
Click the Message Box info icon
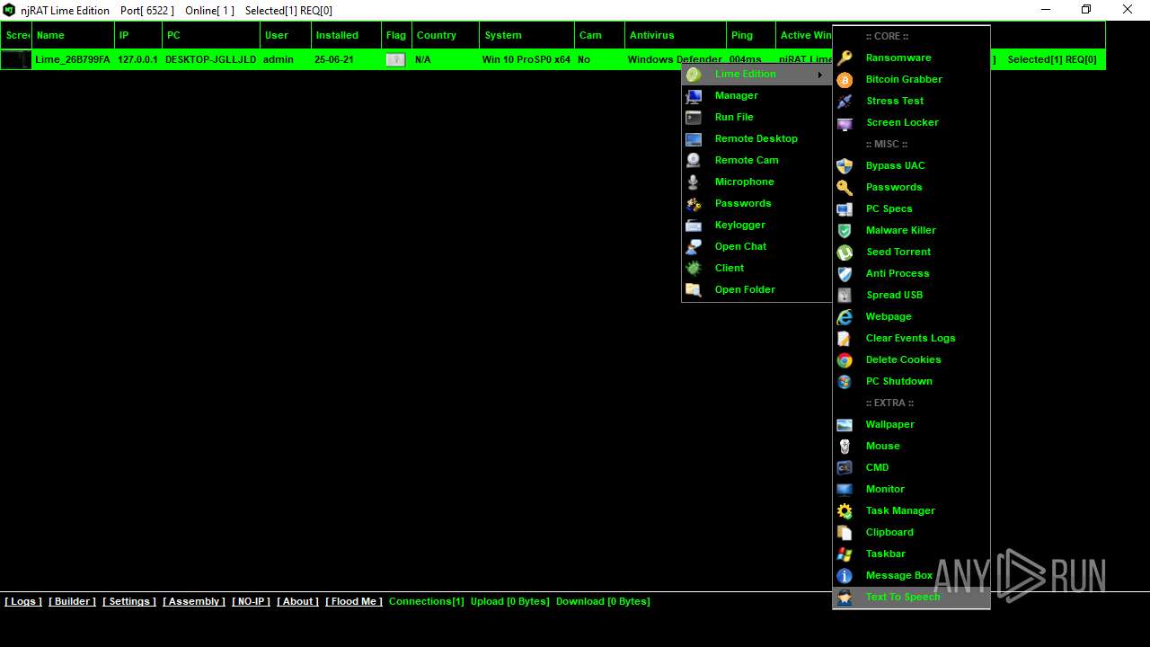845,575
